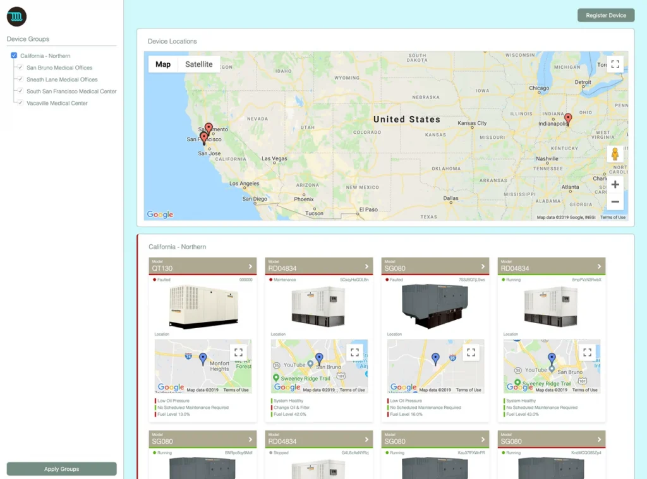Image resolution: width=647 pixels, height=479 pixels.
Task: Click the blue pin on the SG080 mini map
Action: coord(435,358)
